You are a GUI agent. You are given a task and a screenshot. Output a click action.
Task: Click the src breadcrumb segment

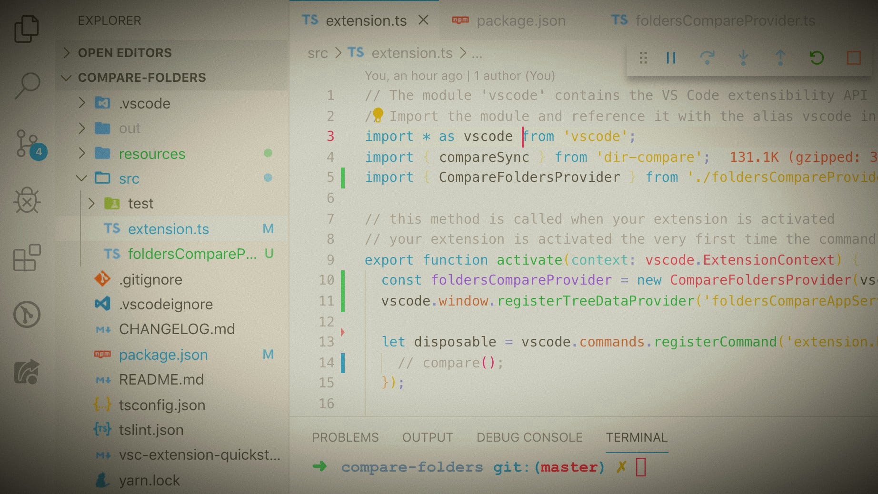click(x=318, y=53)
